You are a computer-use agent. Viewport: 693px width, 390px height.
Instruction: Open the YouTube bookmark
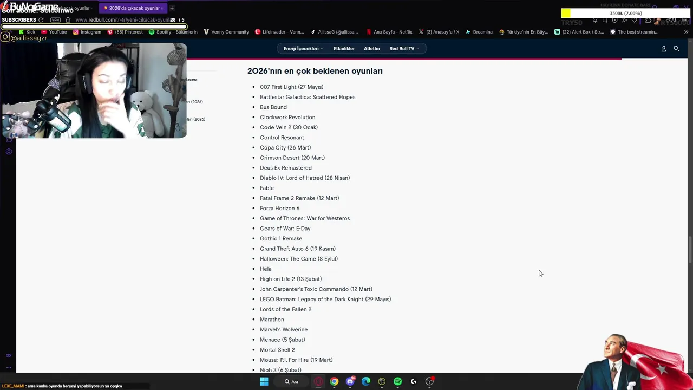(54, 32)
